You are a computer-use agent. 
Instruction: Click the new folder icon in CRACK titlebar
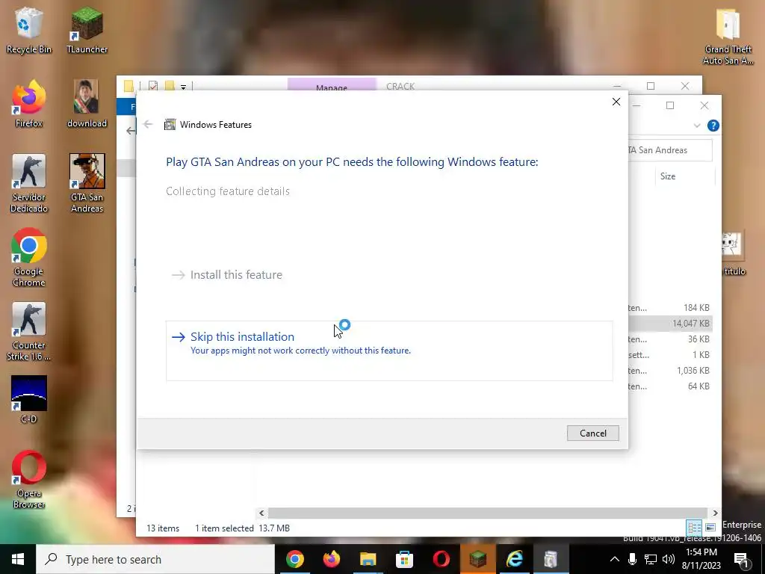170,86
